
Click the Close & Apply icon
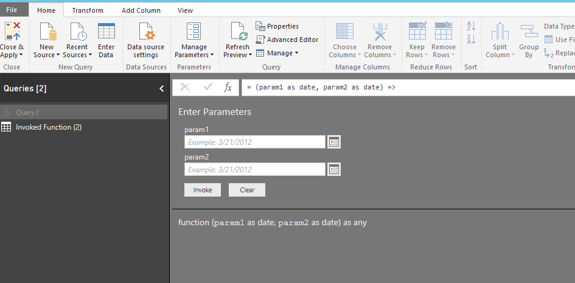click(x=12, y=31)
